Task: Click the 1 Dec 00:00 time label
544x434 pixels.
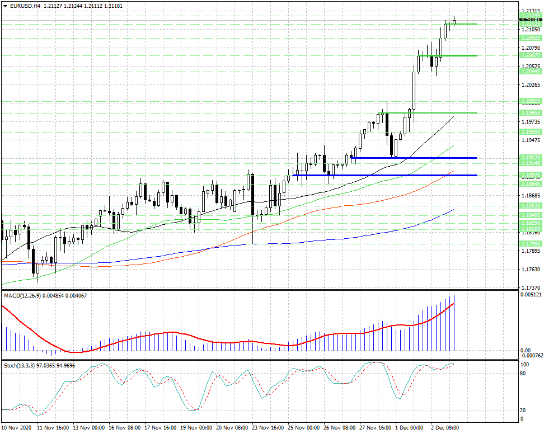Action: click(x=410, y=427)
